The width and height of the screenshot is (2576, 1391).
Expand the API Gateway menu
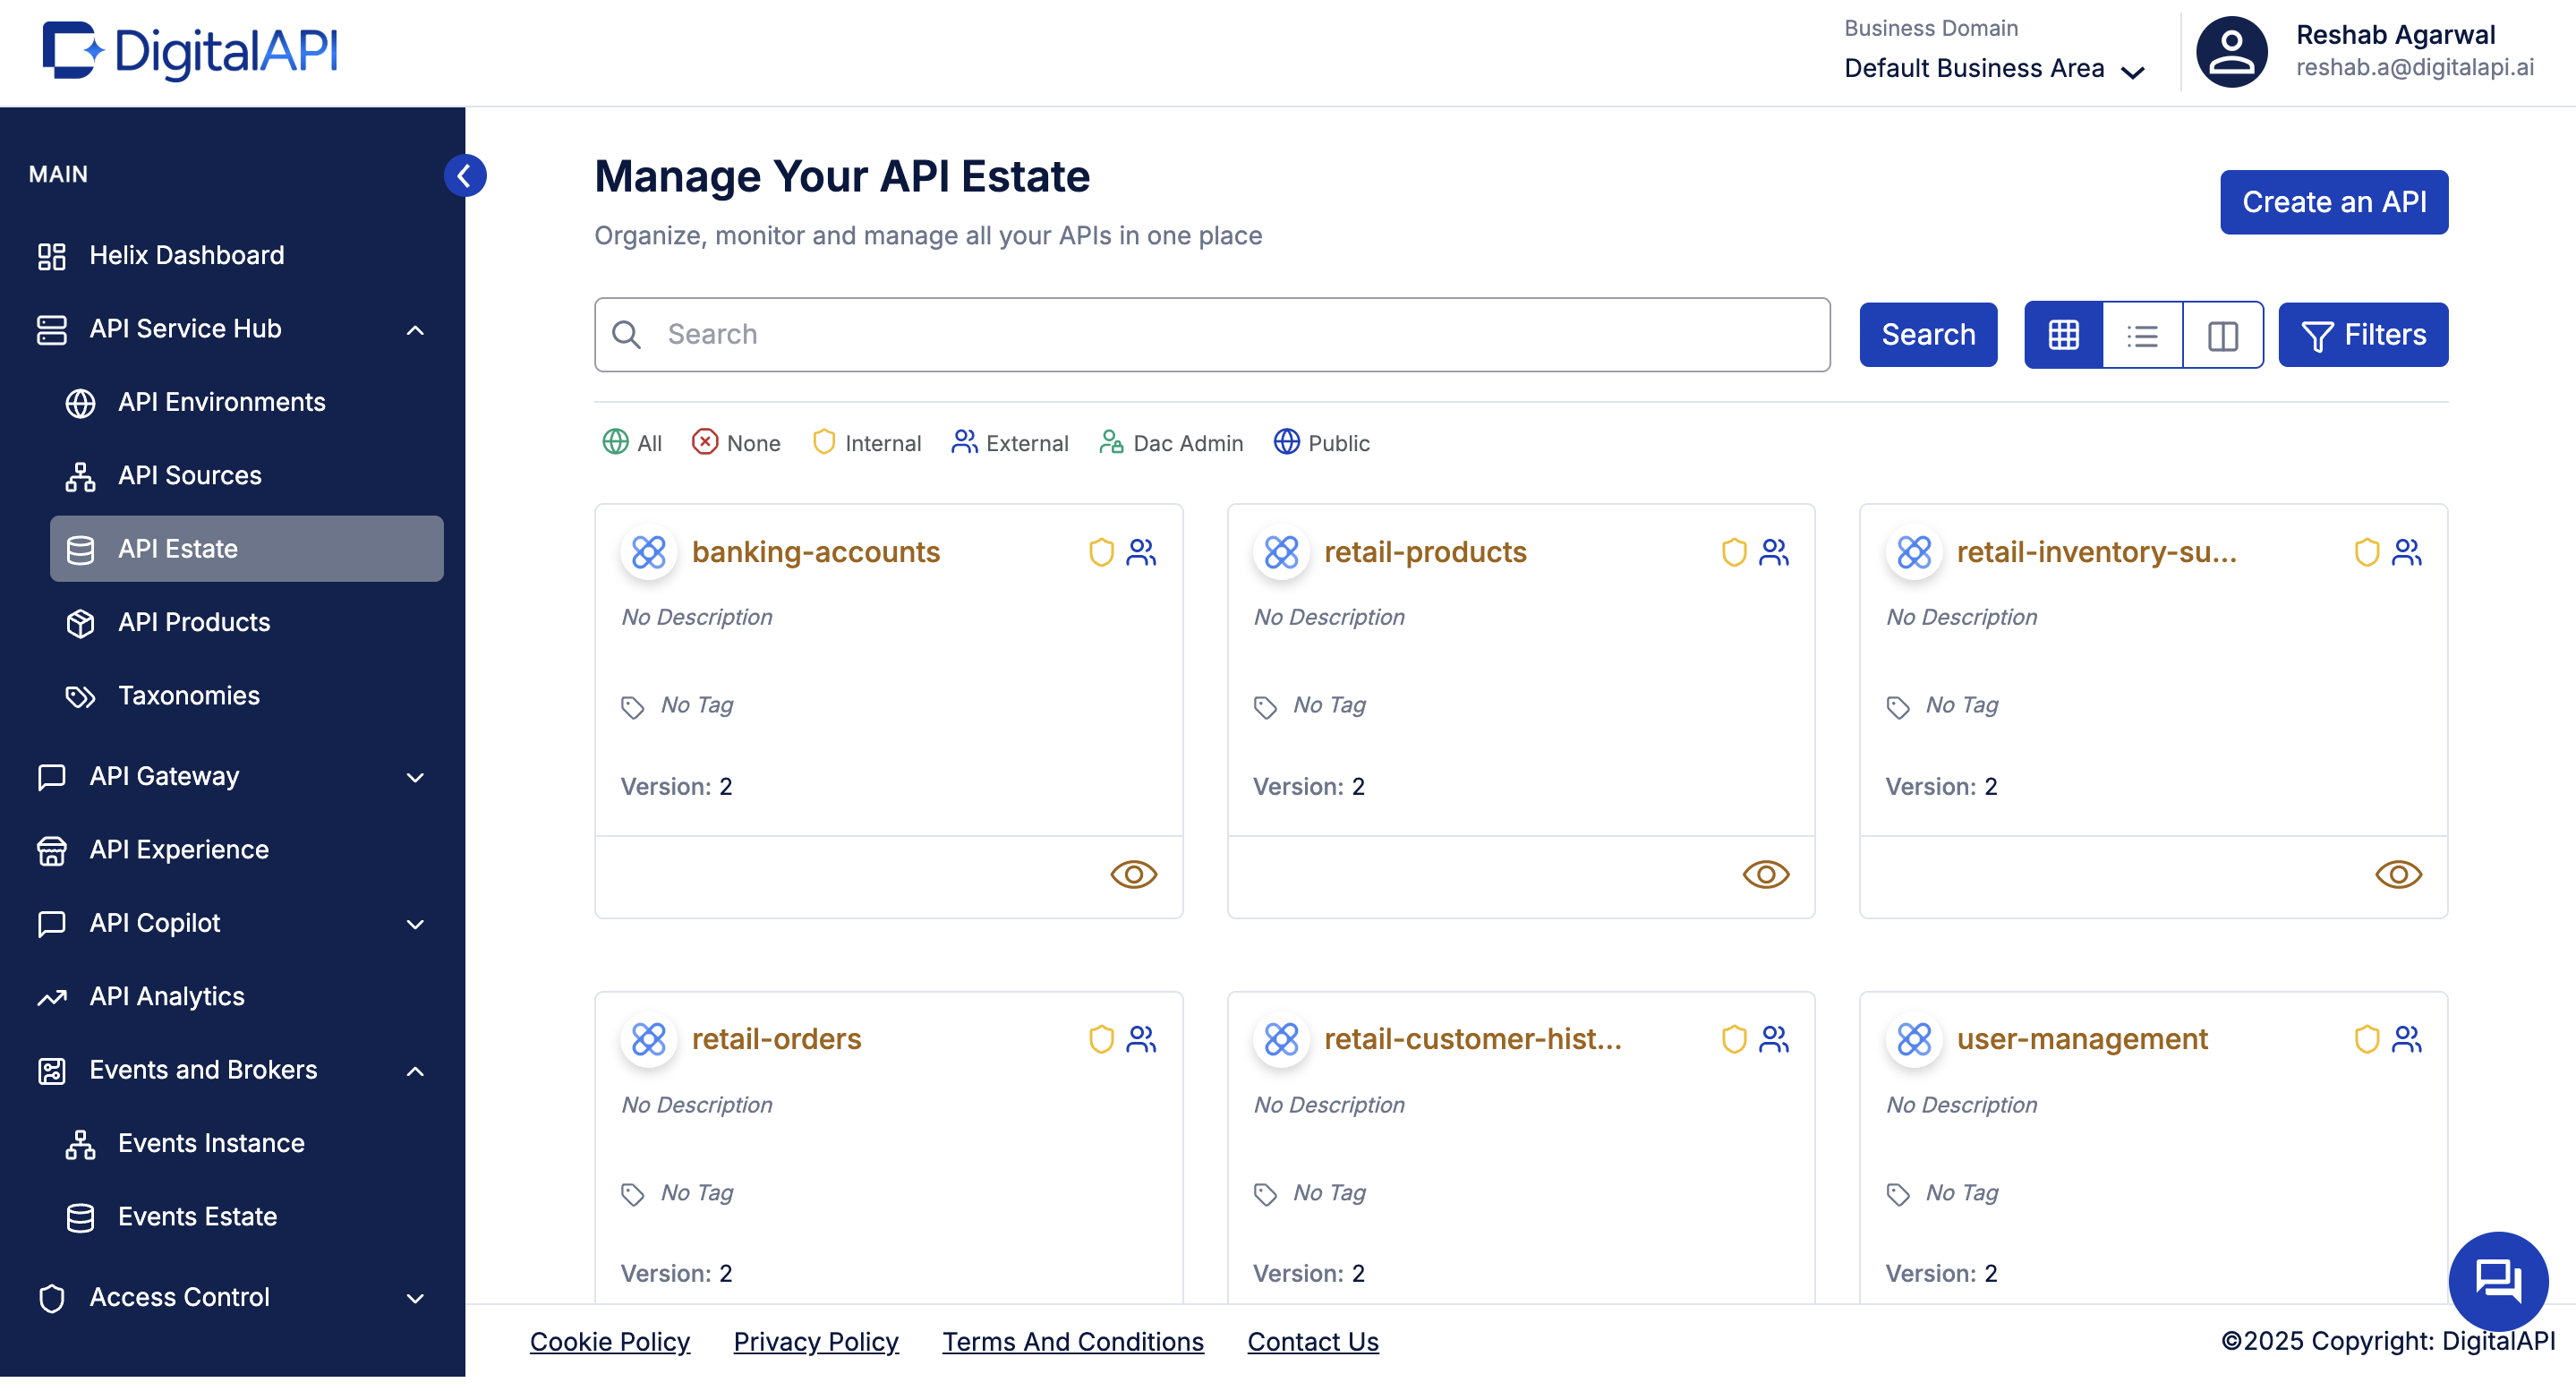tap(415, 777)
